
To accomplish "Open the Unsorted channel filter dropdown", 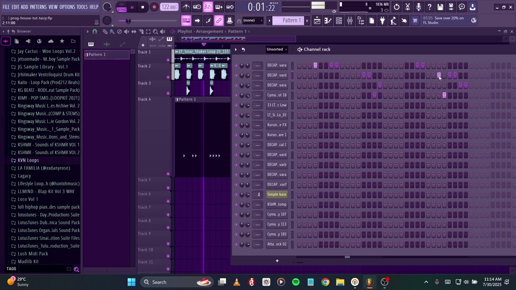I will click(277, 49).
